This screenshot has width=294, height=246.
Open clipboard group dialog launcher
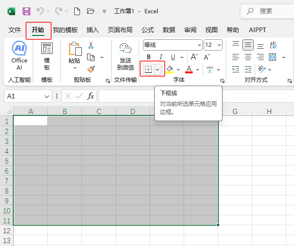click(108, 81)
